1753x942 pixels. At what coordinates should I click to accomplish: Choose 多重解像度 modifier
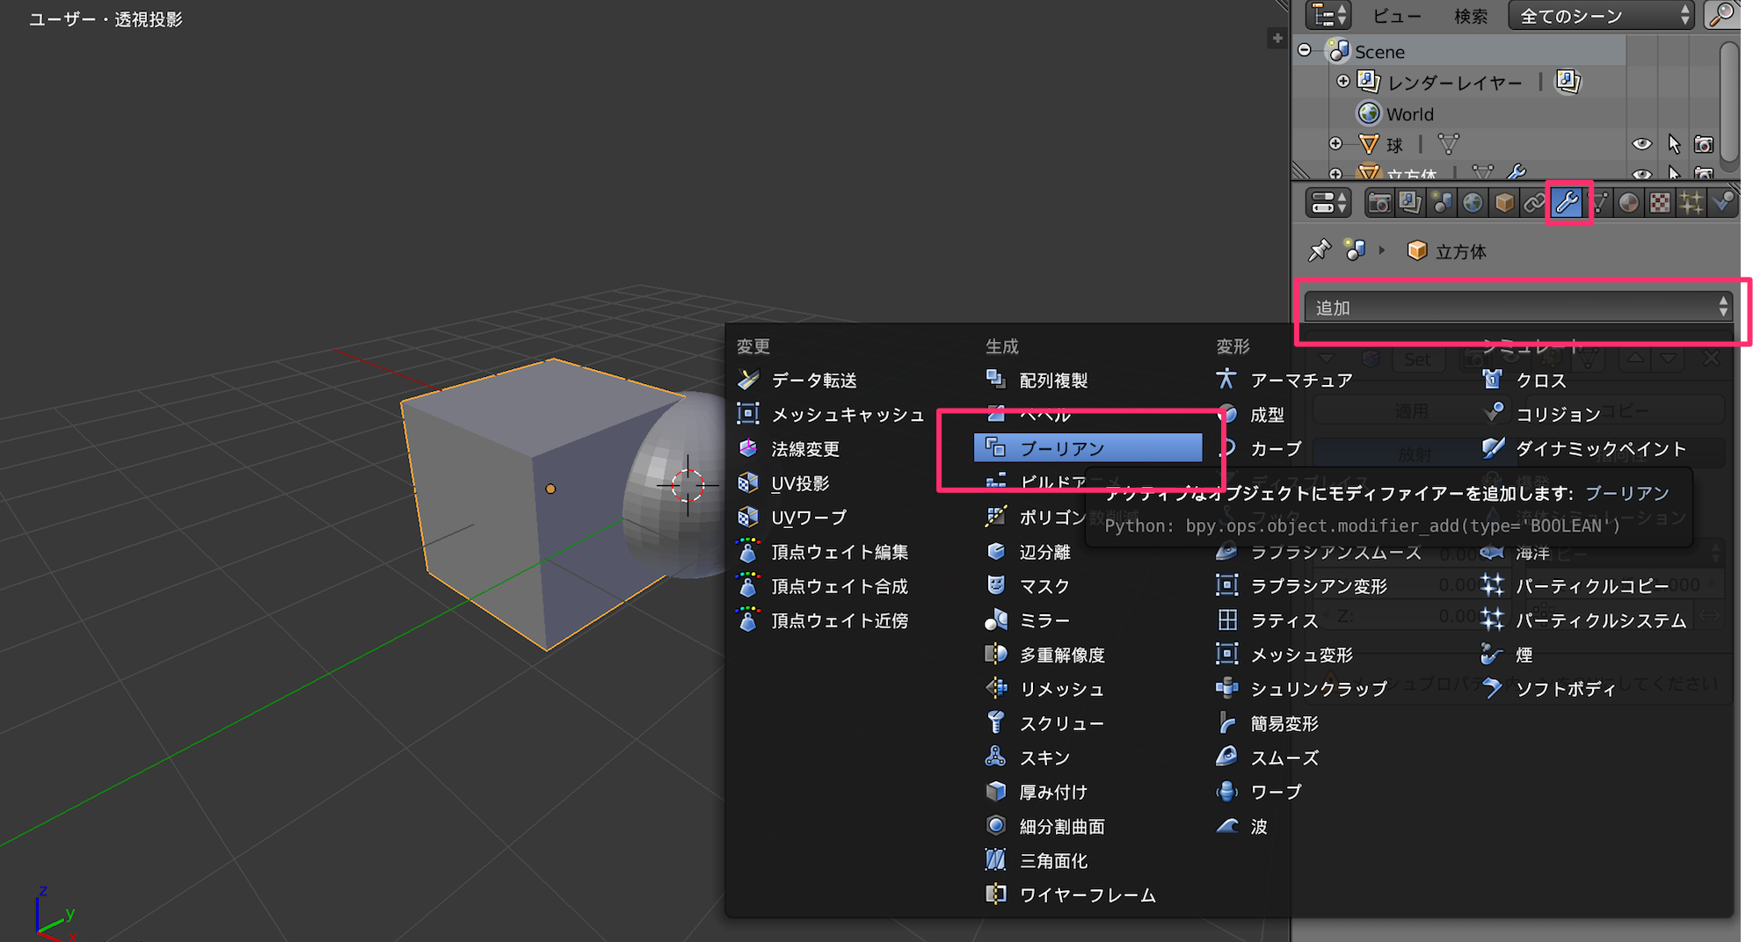tap(1088, 655)
